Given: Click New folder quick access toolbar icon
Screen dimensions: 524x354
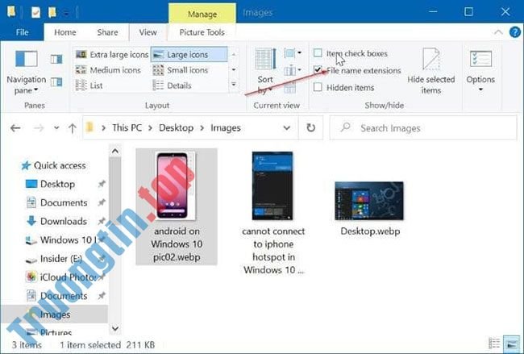Looking at the screenshot, I should pos(52,13).
